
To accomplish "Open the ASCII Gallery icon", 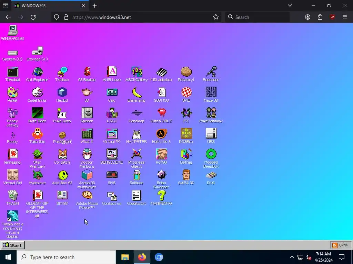I will pyautogui.click(x=137, y=74).
